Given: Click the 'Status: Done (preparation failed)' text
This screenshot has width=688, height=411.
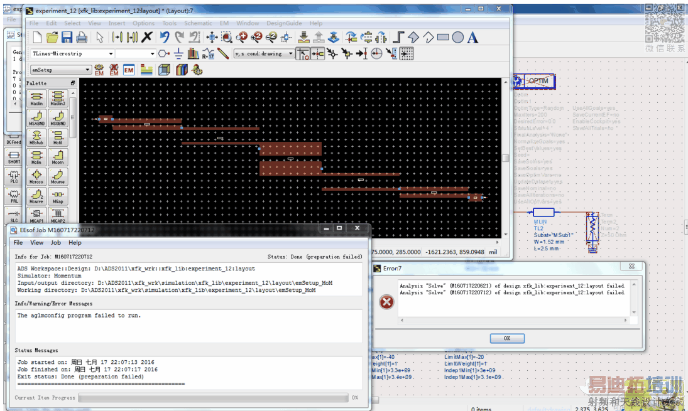Looking at the screenshot, I should click(x=315, y=257).
